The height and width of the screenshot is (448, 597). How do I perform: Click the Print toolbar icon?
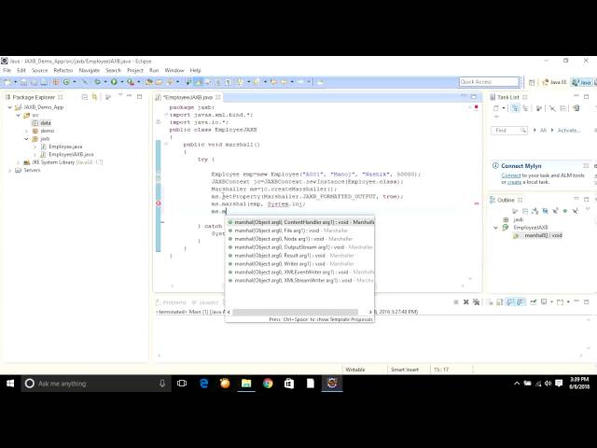point(44,82)
